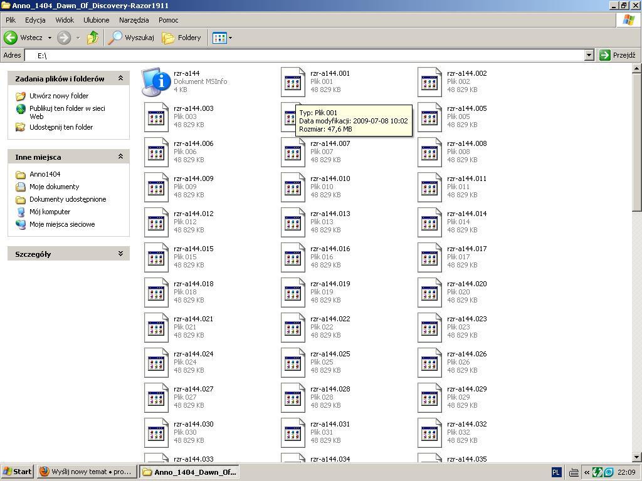Select the rzr-a144.010 file icon
Image resolution: width=642 pixels, height=481 pixels.
coord(293,188)
